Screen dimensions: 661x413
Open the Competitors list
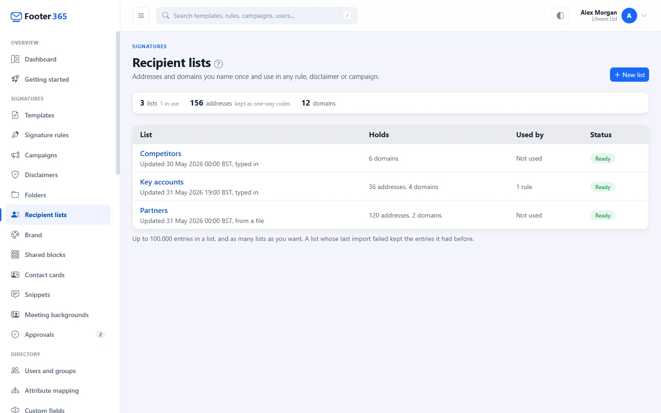161,154
